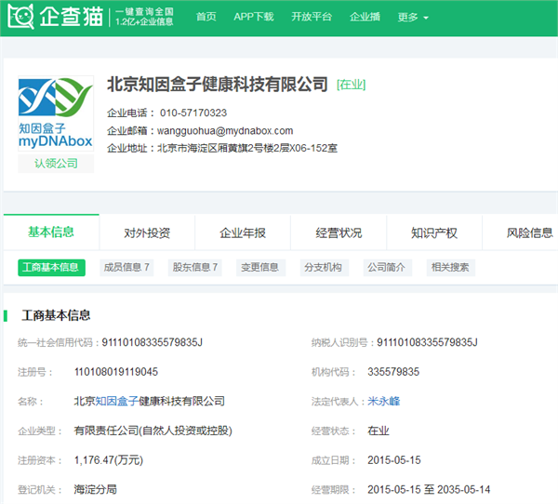Click the 工商基本信息 section heading
The height and width of the screenshot is (504, 558).
click(56, 315)
